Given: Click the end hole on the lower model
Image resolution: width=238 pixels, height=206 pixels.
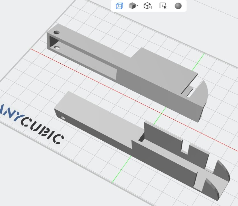Looking at the screenshot, I should tap(63, 117).
